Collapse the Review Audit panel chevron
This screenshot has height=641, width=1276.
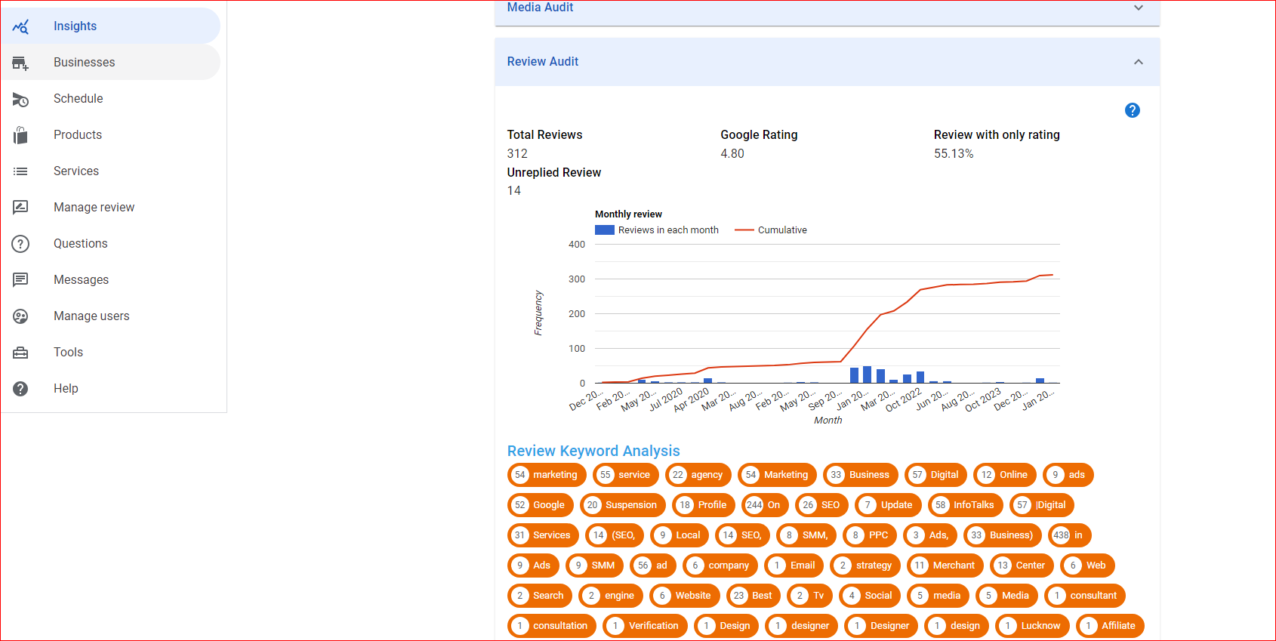click(1139, 62)
